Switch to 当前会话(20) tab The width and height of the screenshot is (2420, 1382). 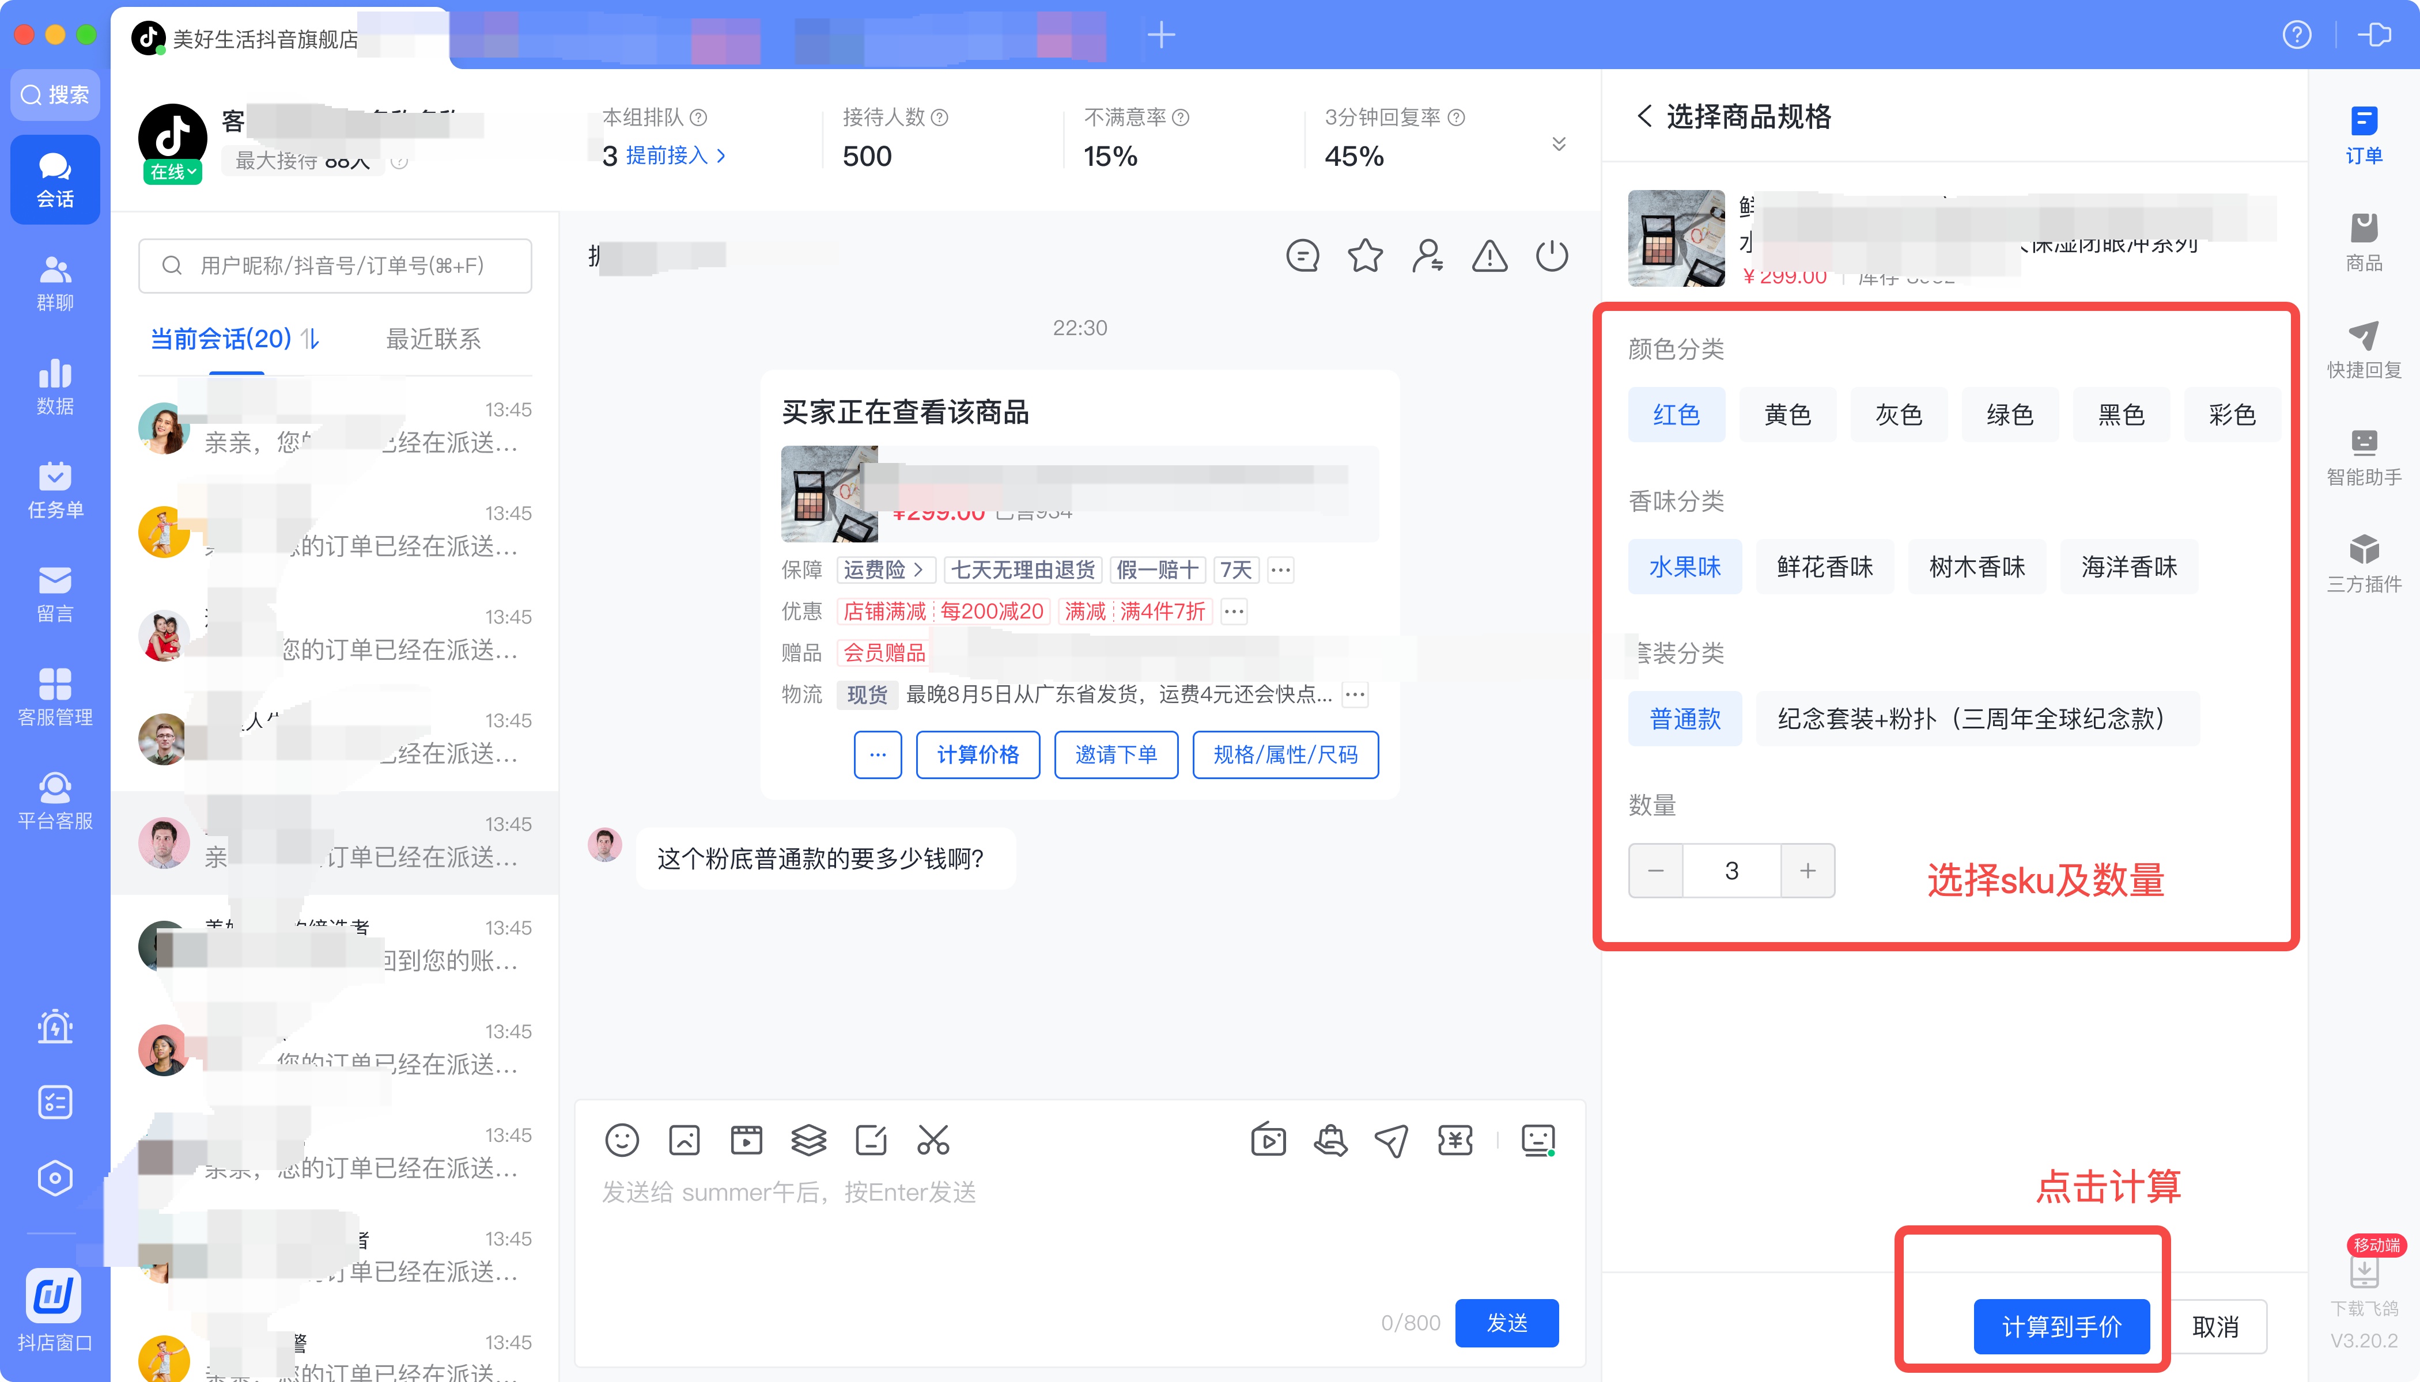point(220,339)
